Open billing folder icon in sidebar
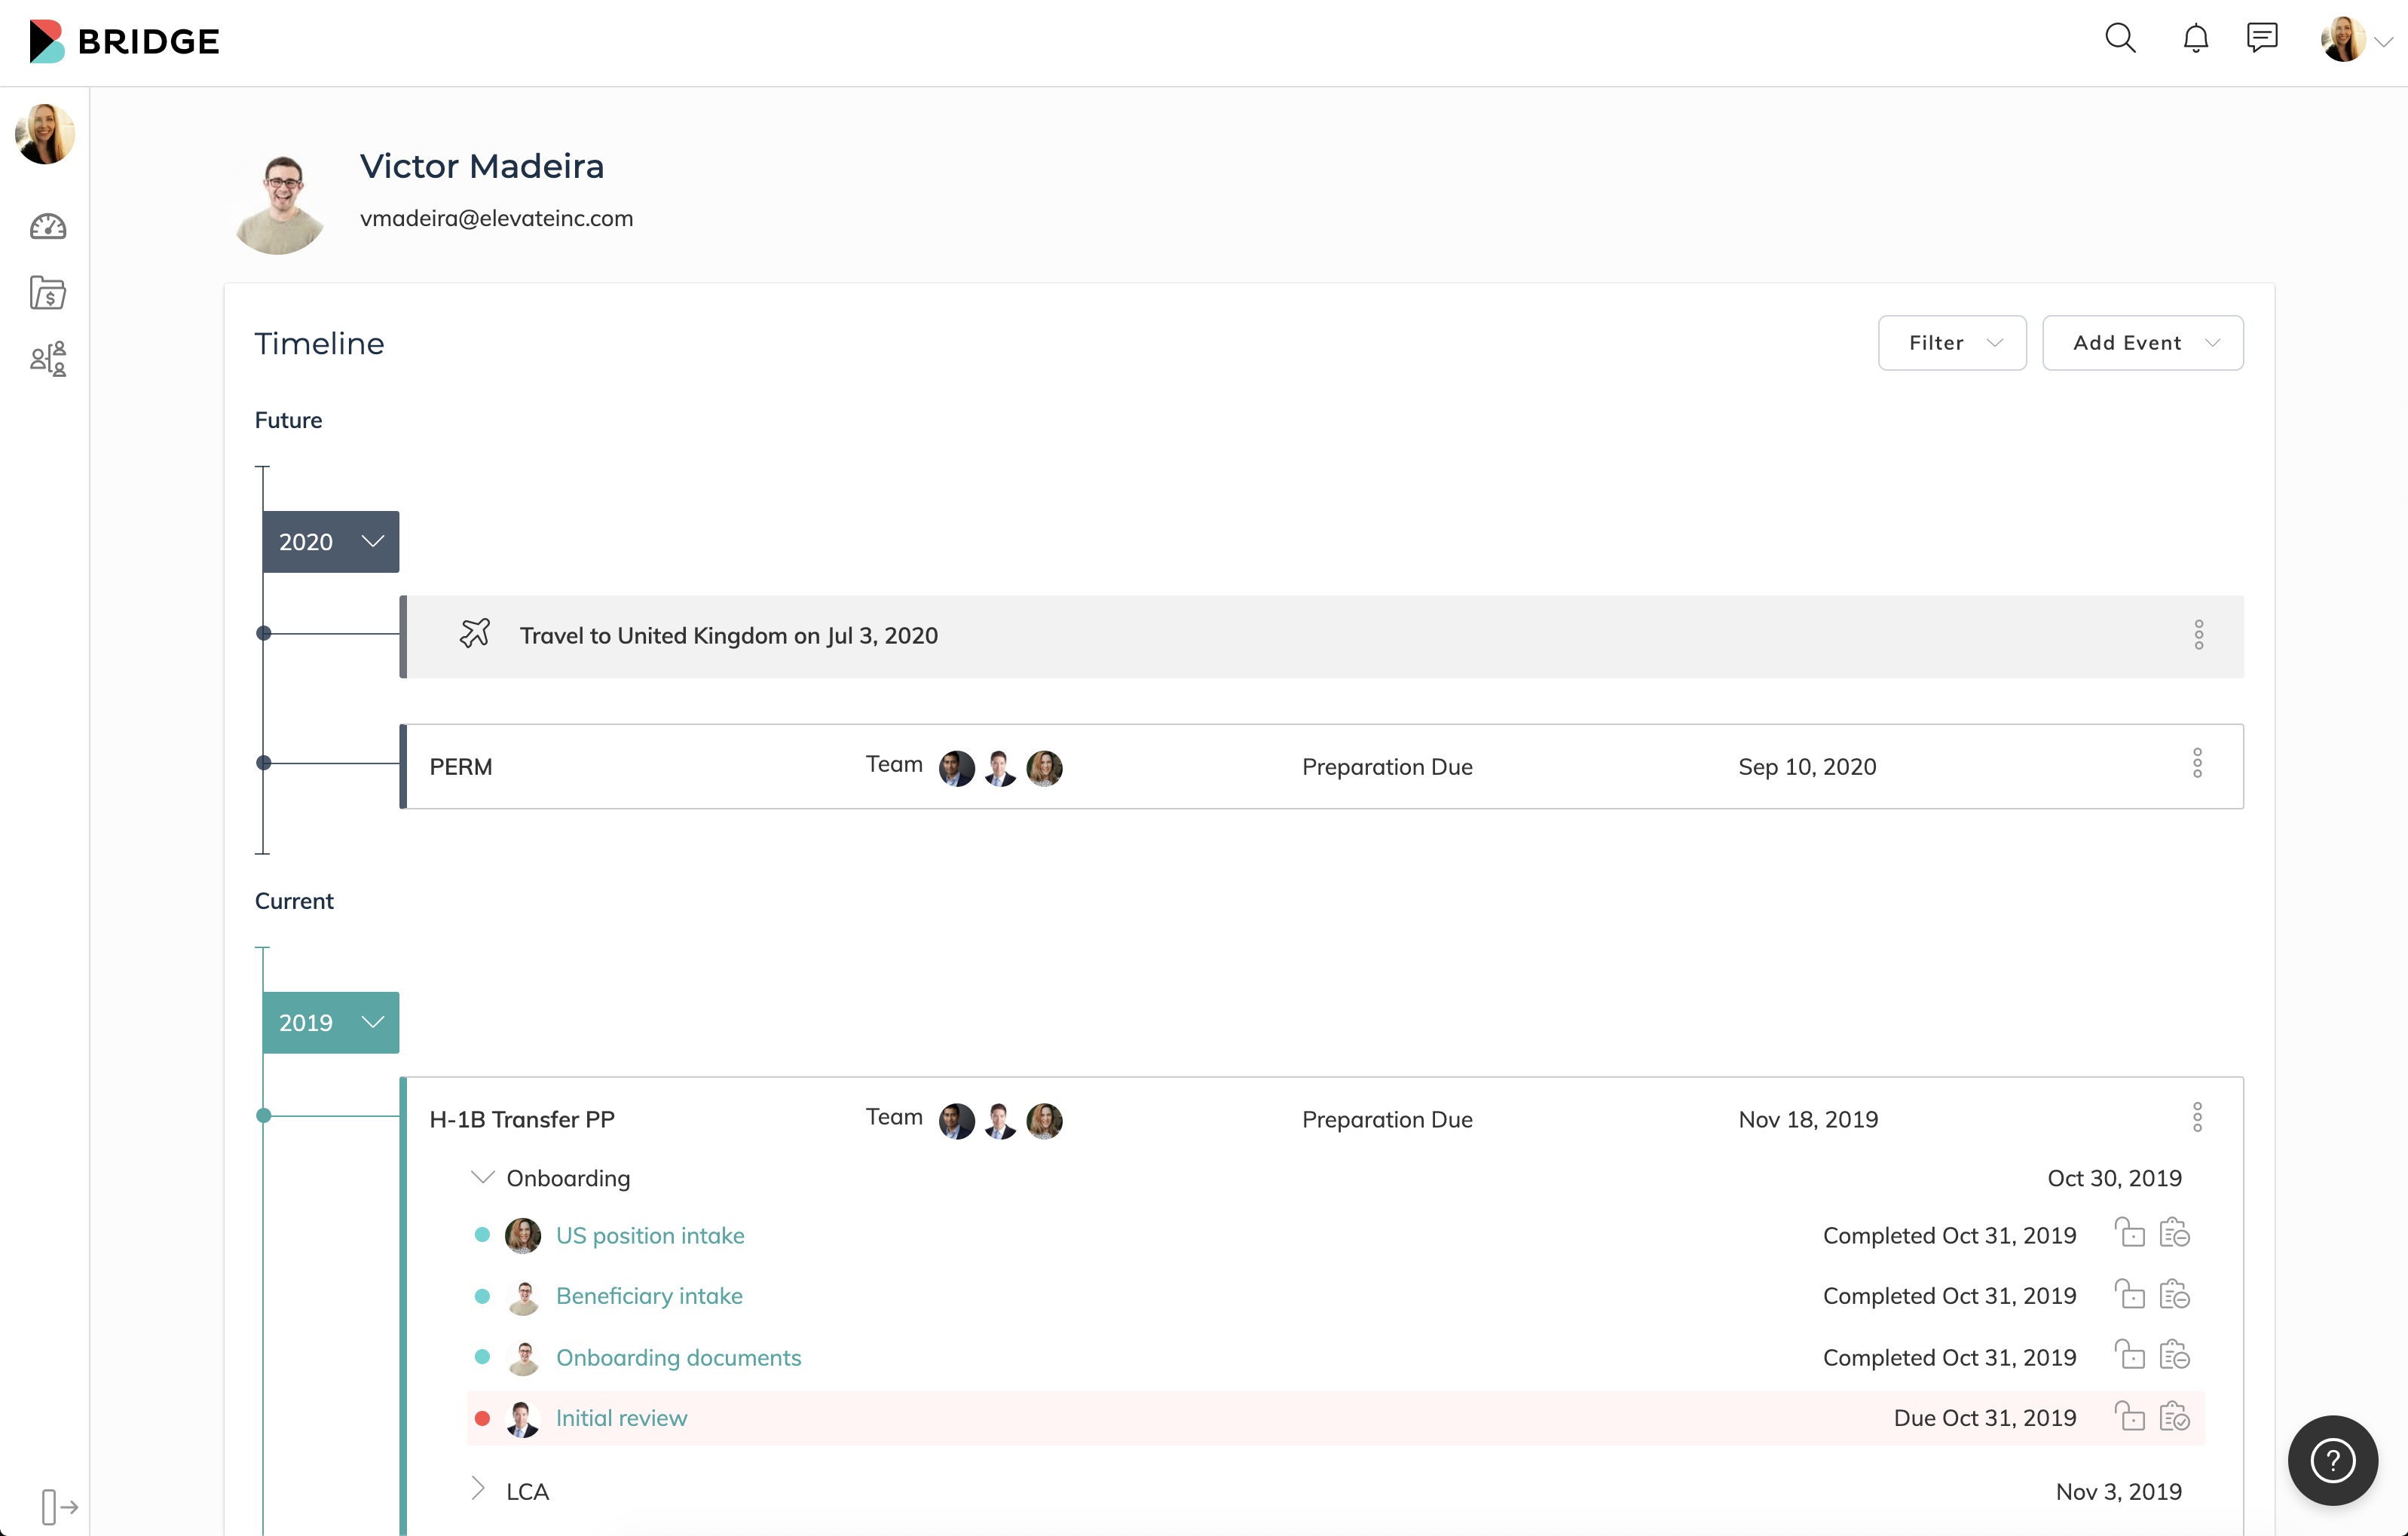The image size is (2408, 1536). coord(47,293)
